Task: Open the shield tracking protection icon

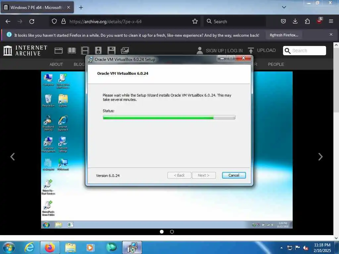Action: [54, 21]
